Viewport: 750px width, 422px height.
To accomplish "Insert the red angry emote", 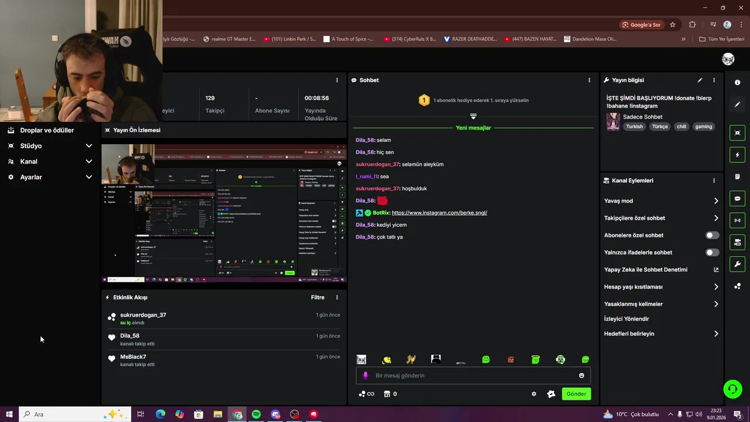I will coord(511,359).
